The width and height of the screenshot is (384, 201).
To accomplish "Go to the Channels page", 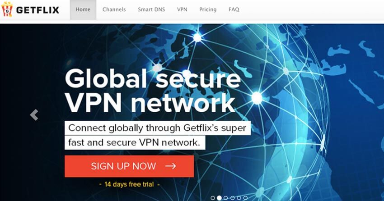I will click(x=114, y=9).
